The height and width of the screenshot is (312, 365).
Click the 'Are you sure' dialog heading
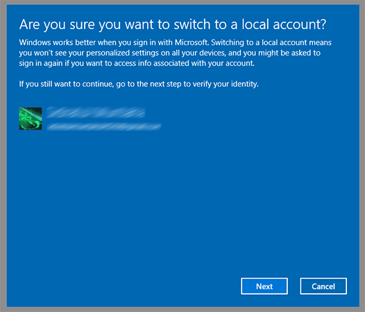173,24
